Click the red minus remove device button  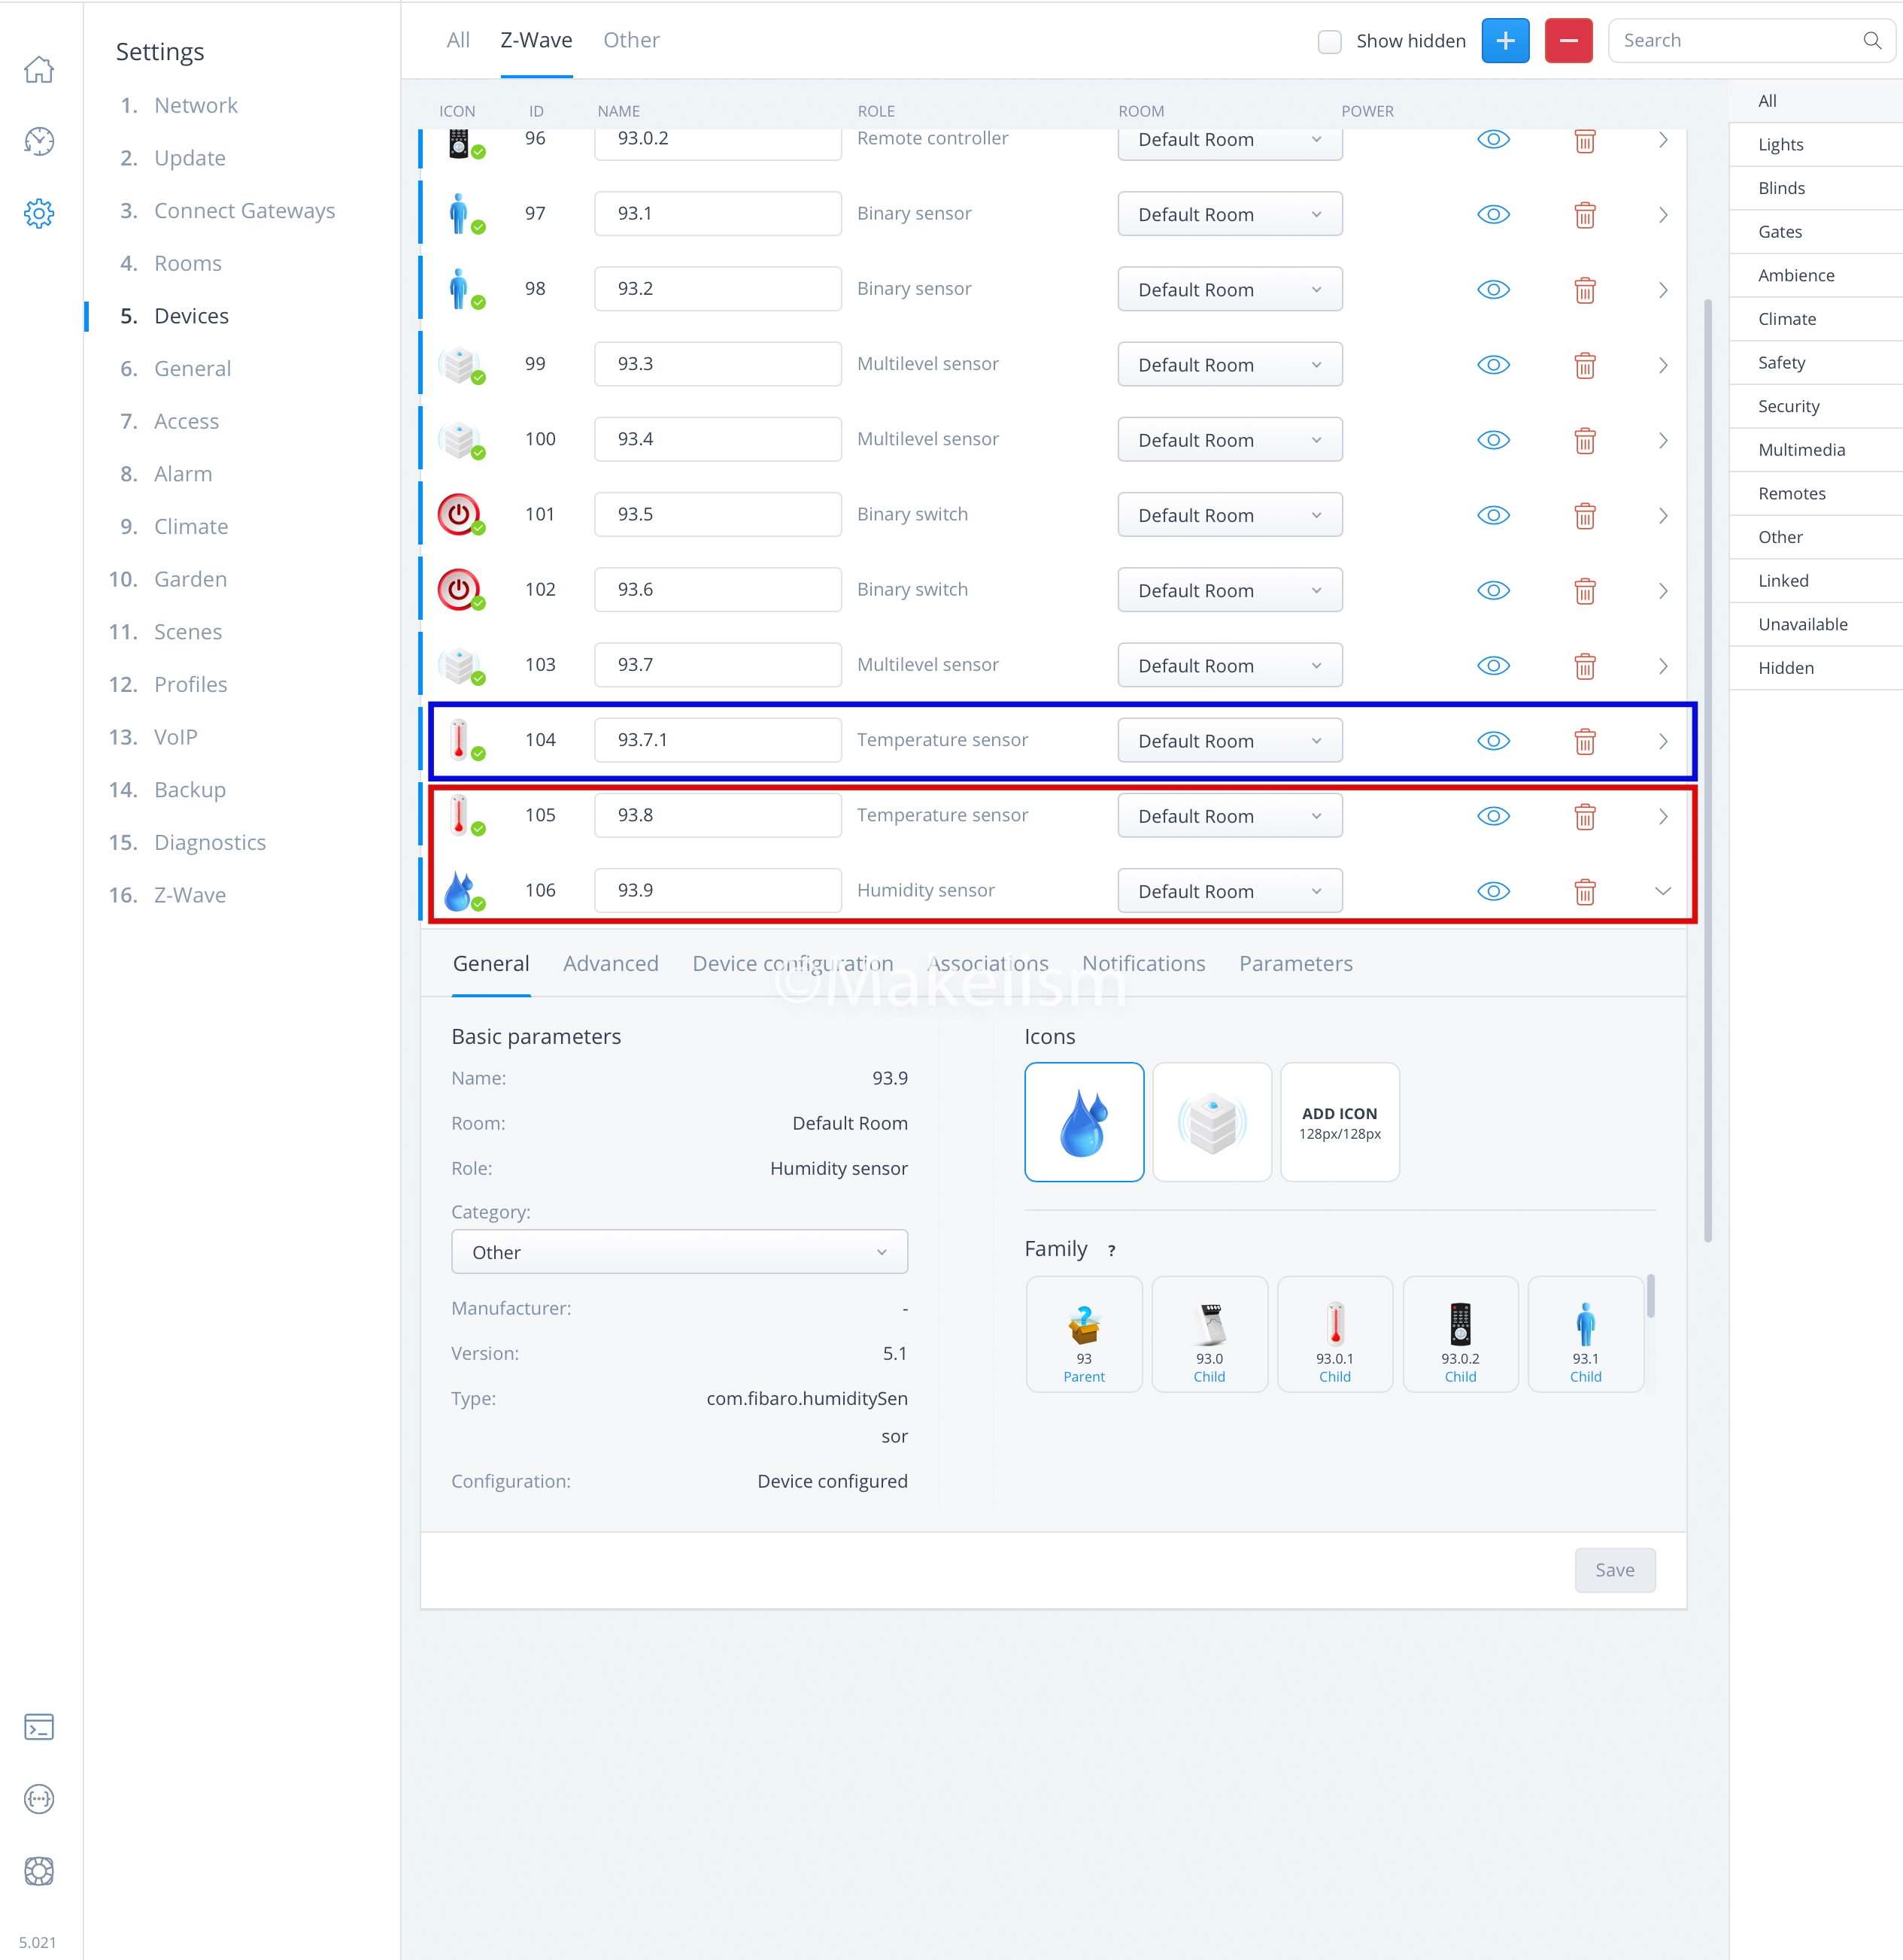(x=1568, y=41)
